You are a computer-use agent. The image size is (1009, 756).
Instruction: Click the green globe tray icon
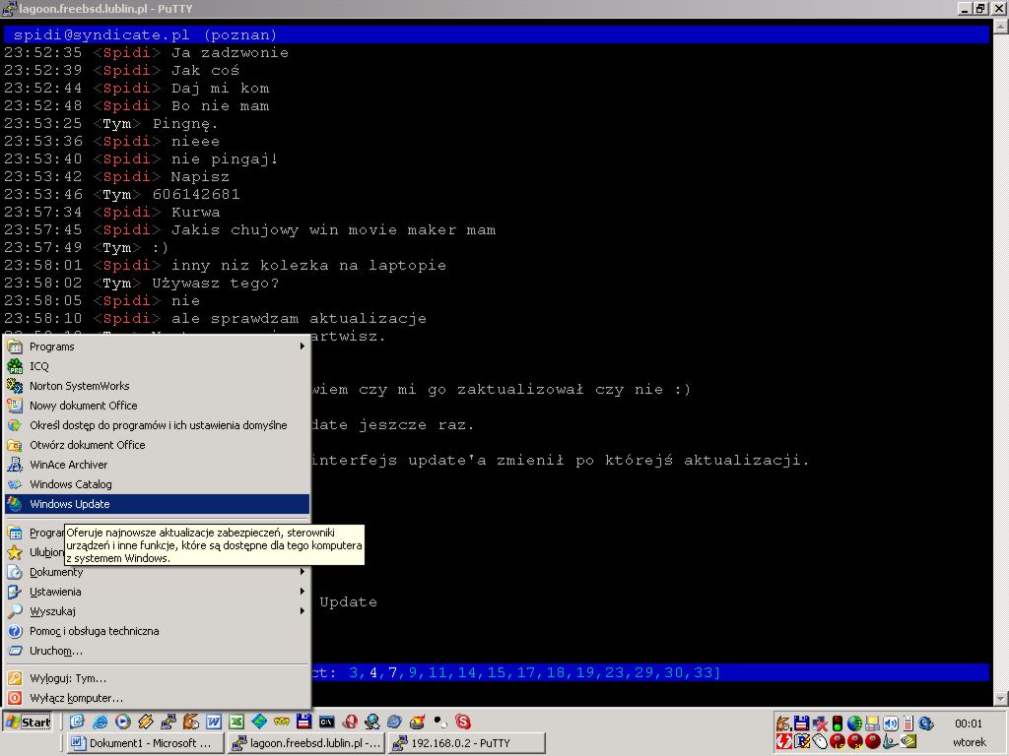(x=854, y=724)
